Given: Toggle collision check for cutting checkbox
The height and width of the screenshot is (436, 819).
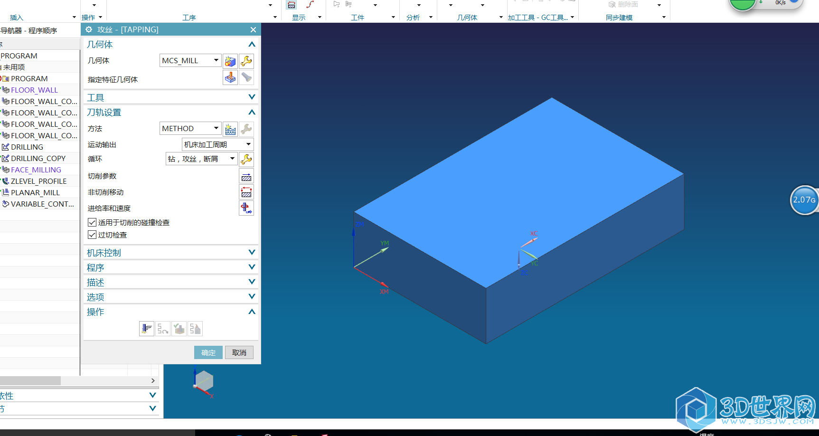Looking at the screenshot, I should 92,222.
